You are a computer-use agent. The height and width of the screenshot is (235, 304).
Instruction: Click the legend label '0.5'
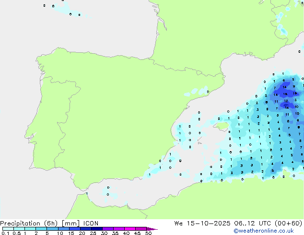point(17,233)
